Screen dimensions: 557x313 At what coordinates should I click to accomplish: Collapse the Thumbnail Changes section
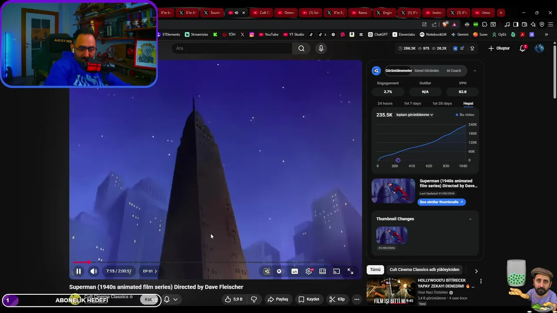pyautogui.click(x=470, y=219)
